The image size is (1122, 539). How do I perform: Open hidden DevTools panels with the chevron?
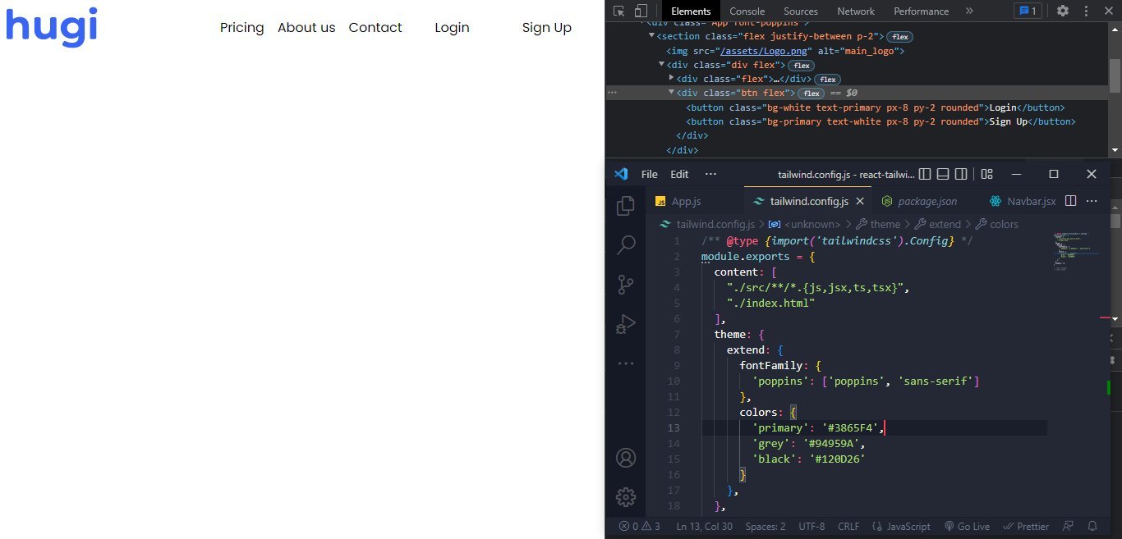[969, 11]
